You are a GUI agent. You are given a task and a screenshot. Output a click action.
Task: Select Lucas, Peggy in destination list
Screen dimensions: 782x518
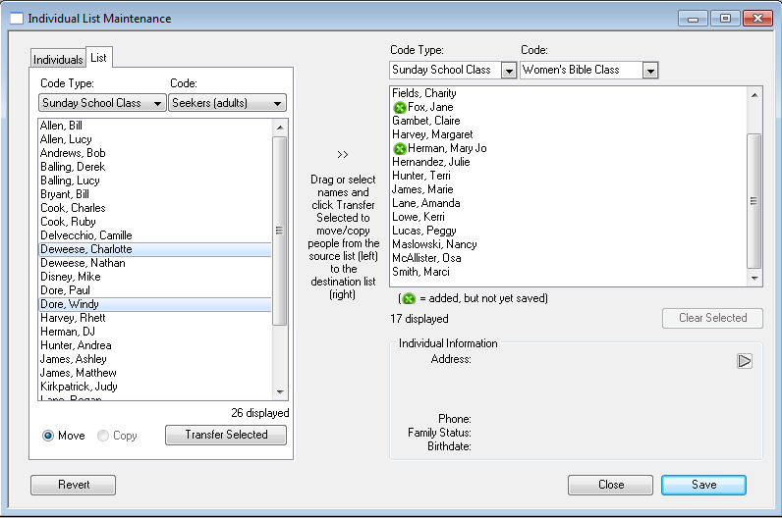point(418,231)
